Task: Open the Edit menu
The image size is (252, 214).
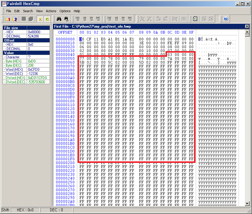Action: click(17, 11)
